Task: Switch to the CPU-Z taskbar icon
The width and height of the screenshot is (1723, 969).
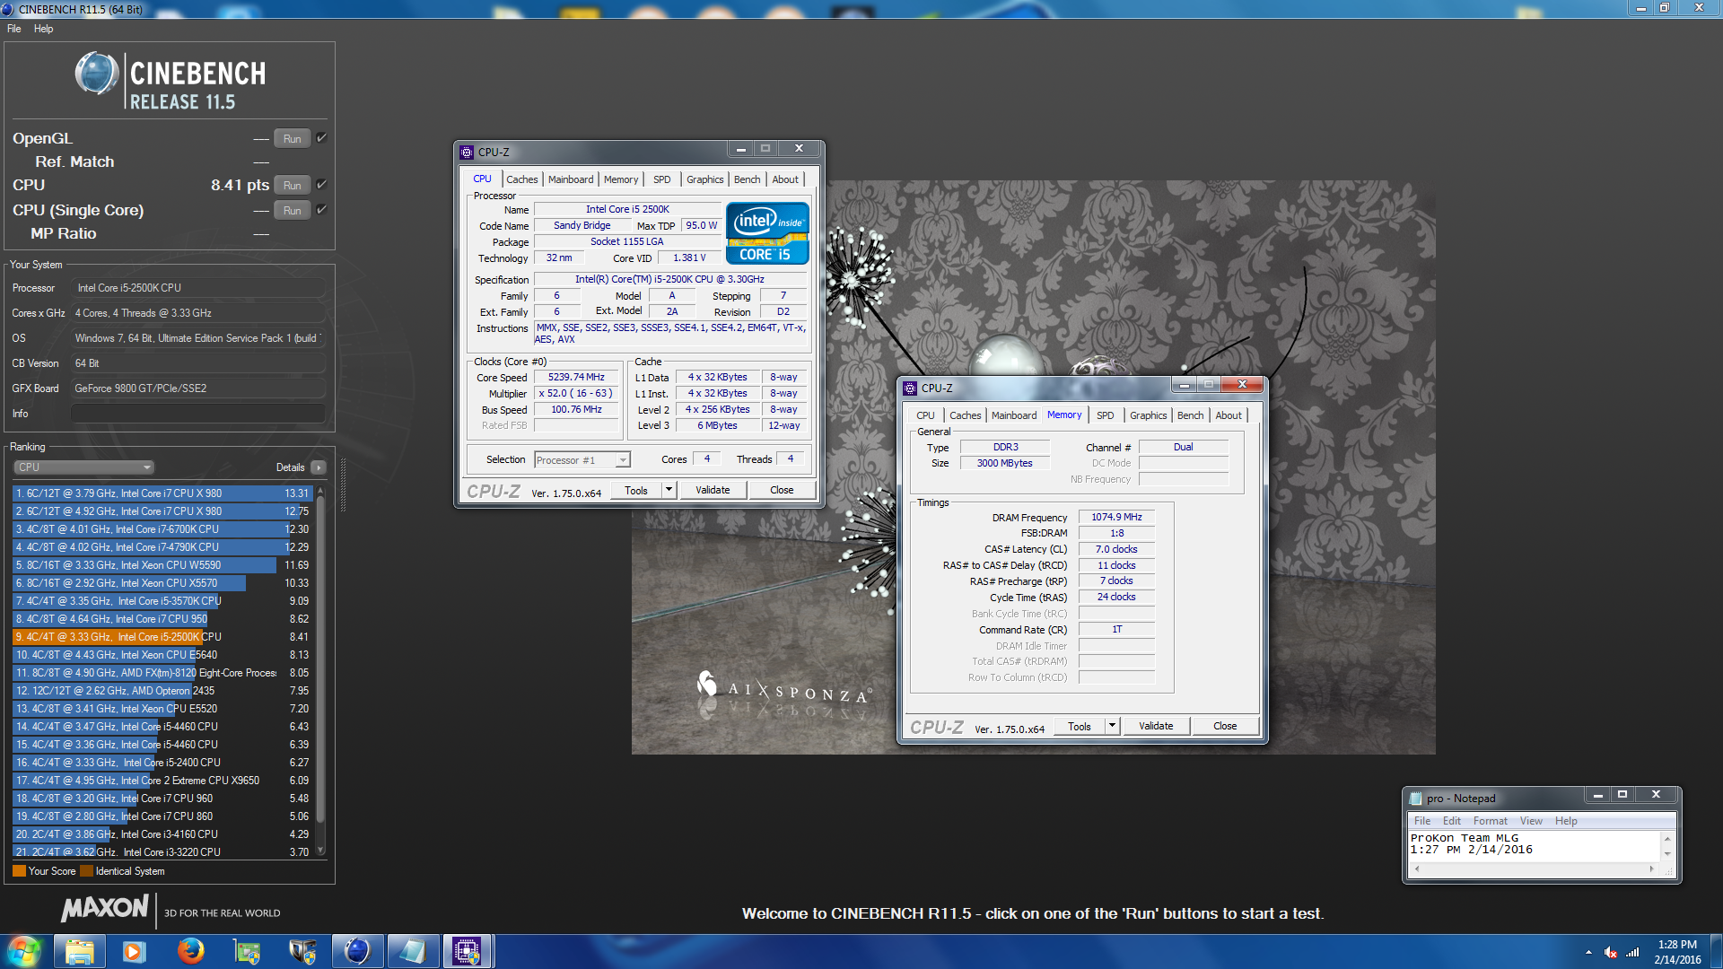Action: [x=468, y=951]
